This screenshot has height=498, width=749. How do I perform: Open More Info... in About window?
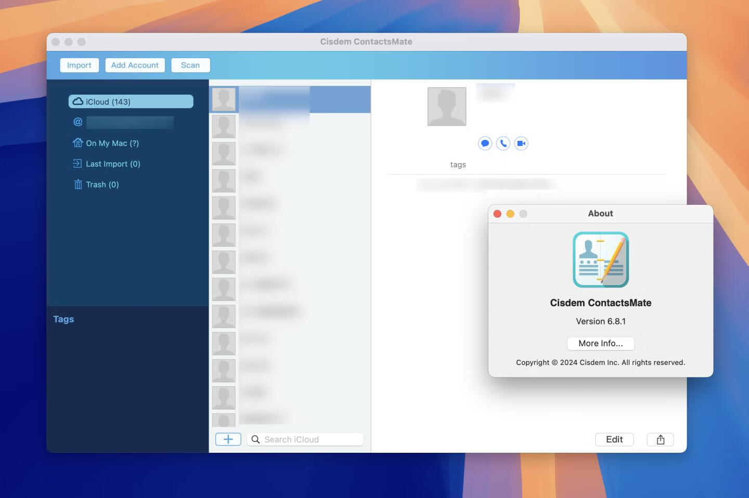(x=601, y=343)
